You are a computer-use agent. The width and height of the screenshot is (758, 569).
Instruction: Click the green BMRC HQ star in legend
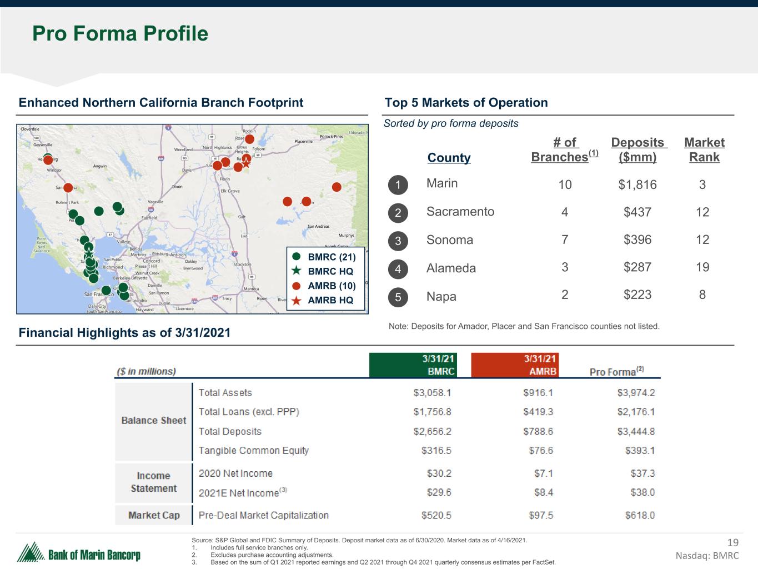297,271
